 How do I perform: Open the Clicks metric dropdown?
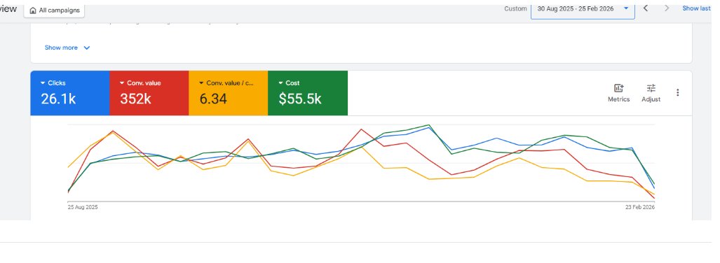coord(53,83)
